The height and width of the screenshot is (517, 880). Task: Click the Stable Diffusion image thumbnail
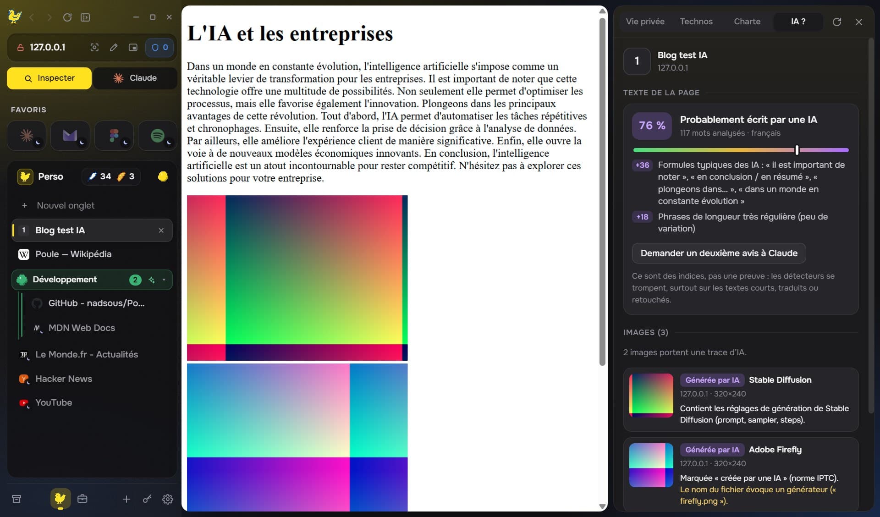(x=651, y=396)
